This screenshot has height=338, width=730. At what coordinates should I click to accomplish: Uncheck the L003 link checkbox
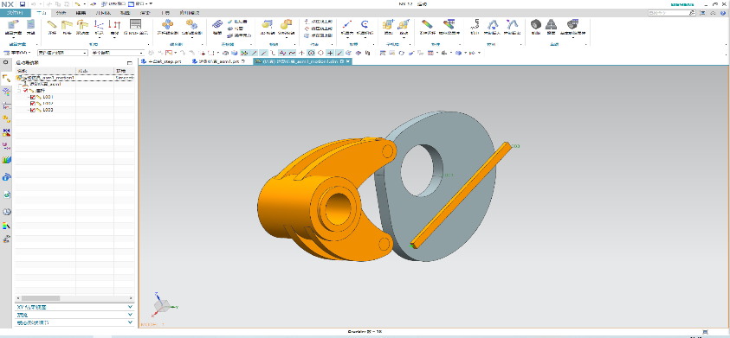coord(33,110)
